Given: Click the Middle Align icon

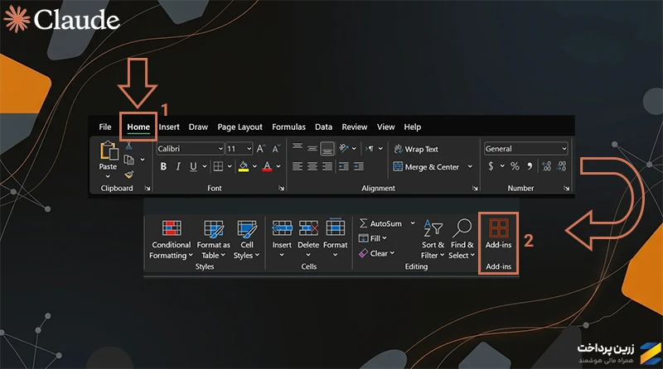Looking at the screenshot, I should pos(312,149).
